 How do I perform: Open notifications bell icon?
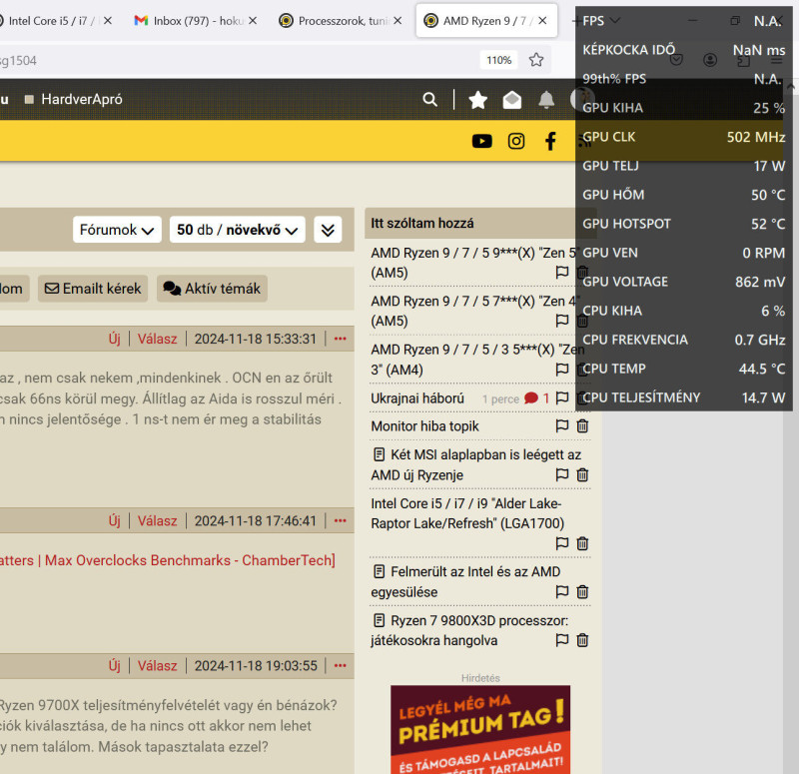point(546,99)
